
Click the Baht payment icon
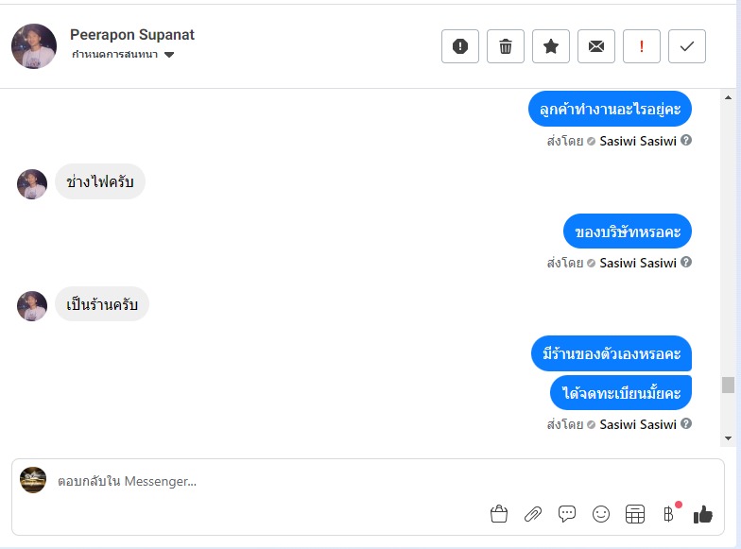pyautogui.click(x=668, y=514)
